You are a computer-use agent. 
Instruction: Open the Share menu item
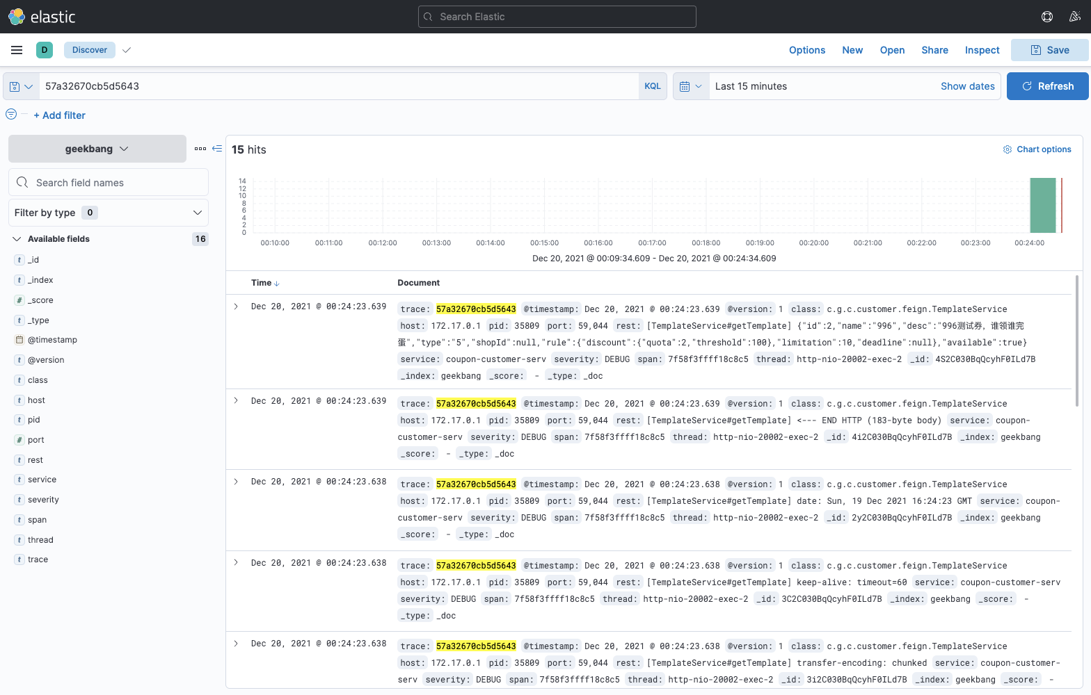[934, 50]
